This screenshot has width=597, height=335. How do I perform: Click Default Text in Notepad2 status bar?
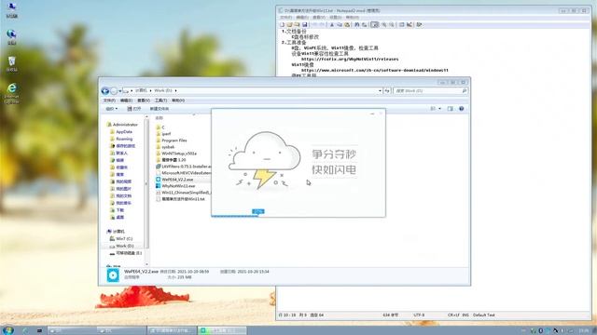pyautogui.click(x=484, y=315)
